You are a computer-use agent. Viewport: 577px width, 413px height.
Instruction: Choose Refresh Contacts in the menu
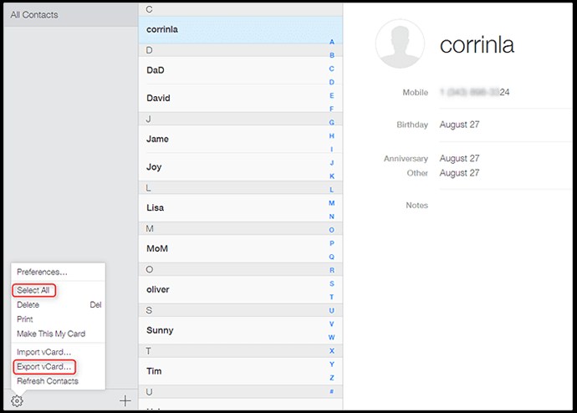tap(47, 381)
